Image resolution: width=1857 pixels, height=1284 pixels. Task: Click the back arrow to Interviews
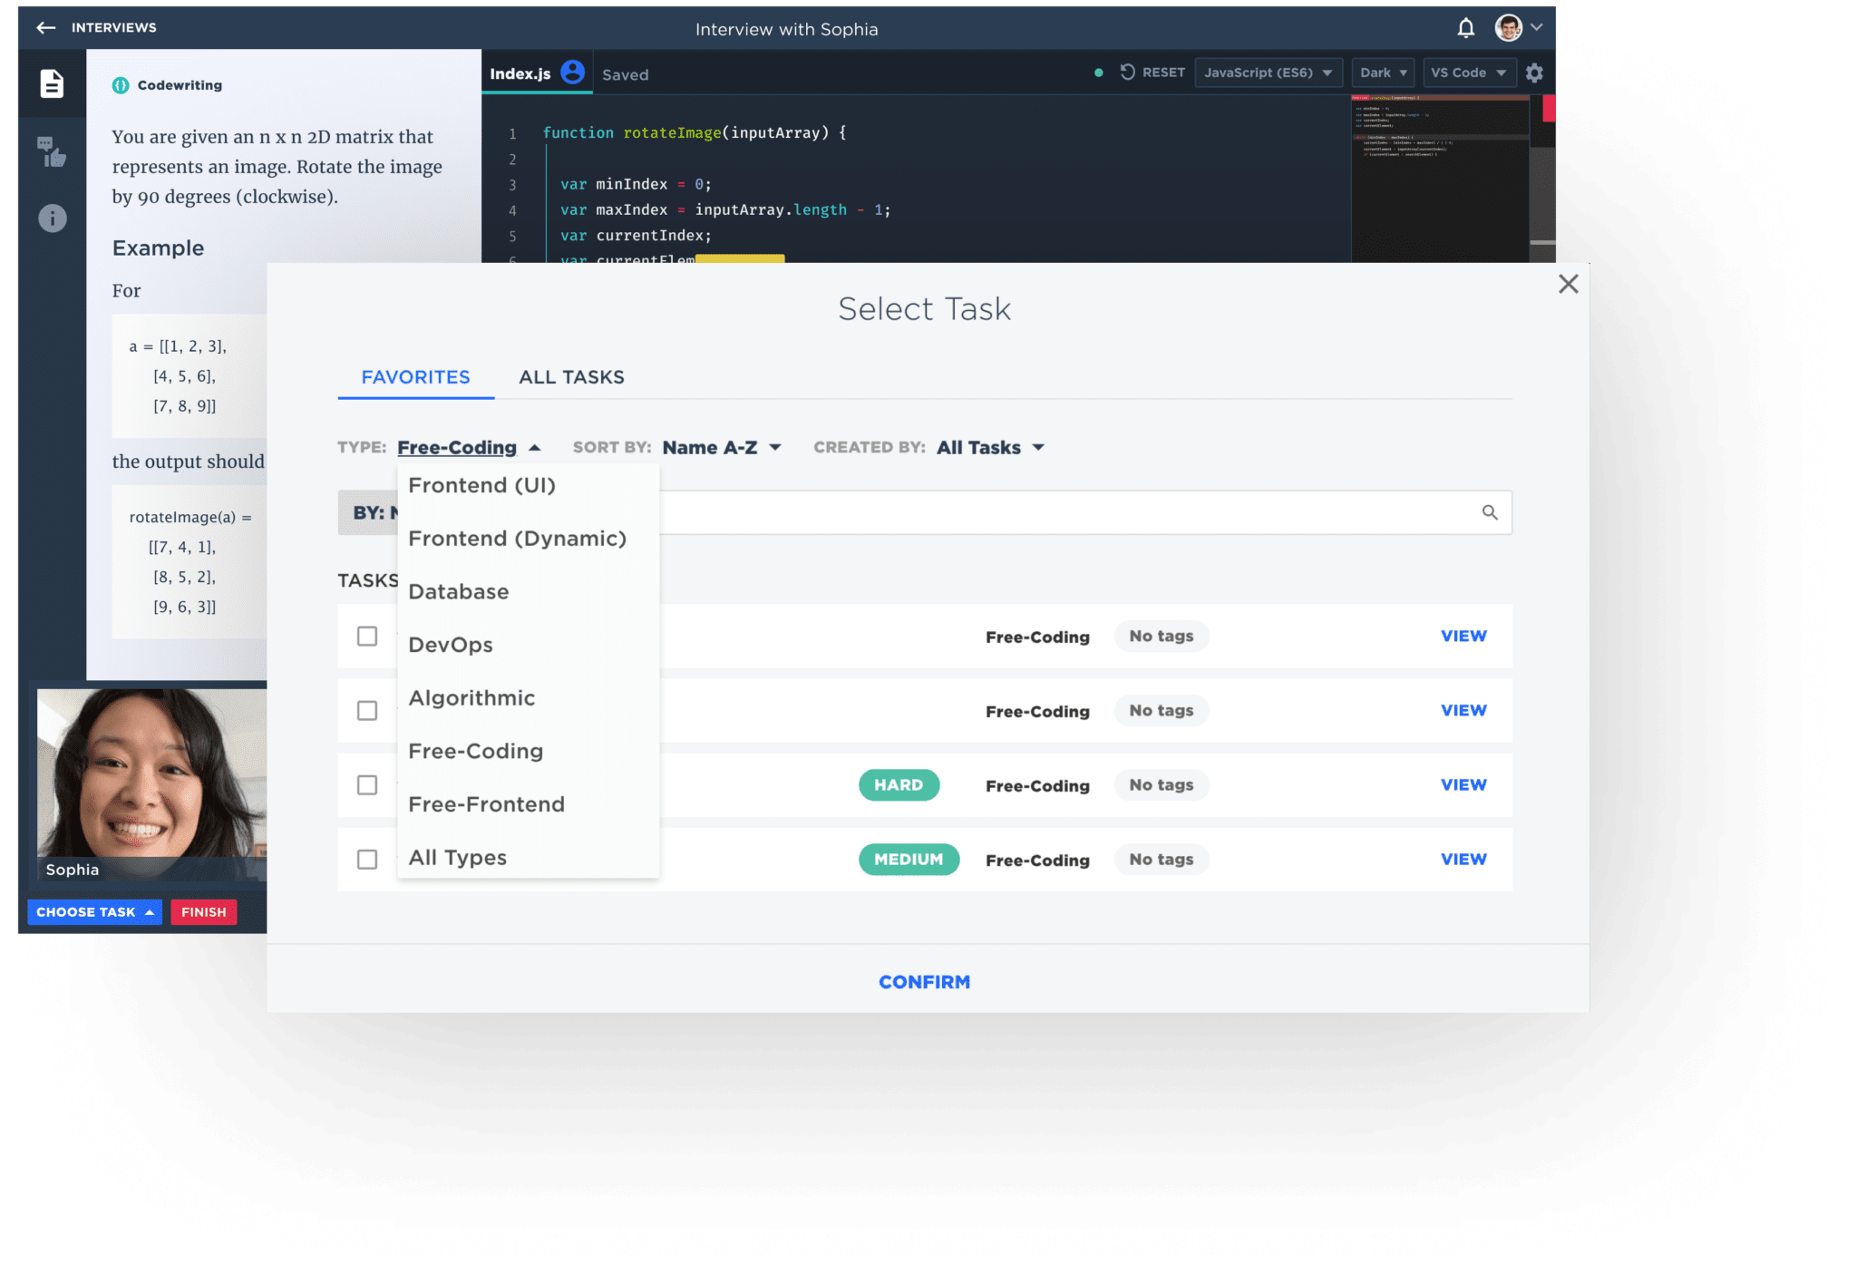(45, 28)
